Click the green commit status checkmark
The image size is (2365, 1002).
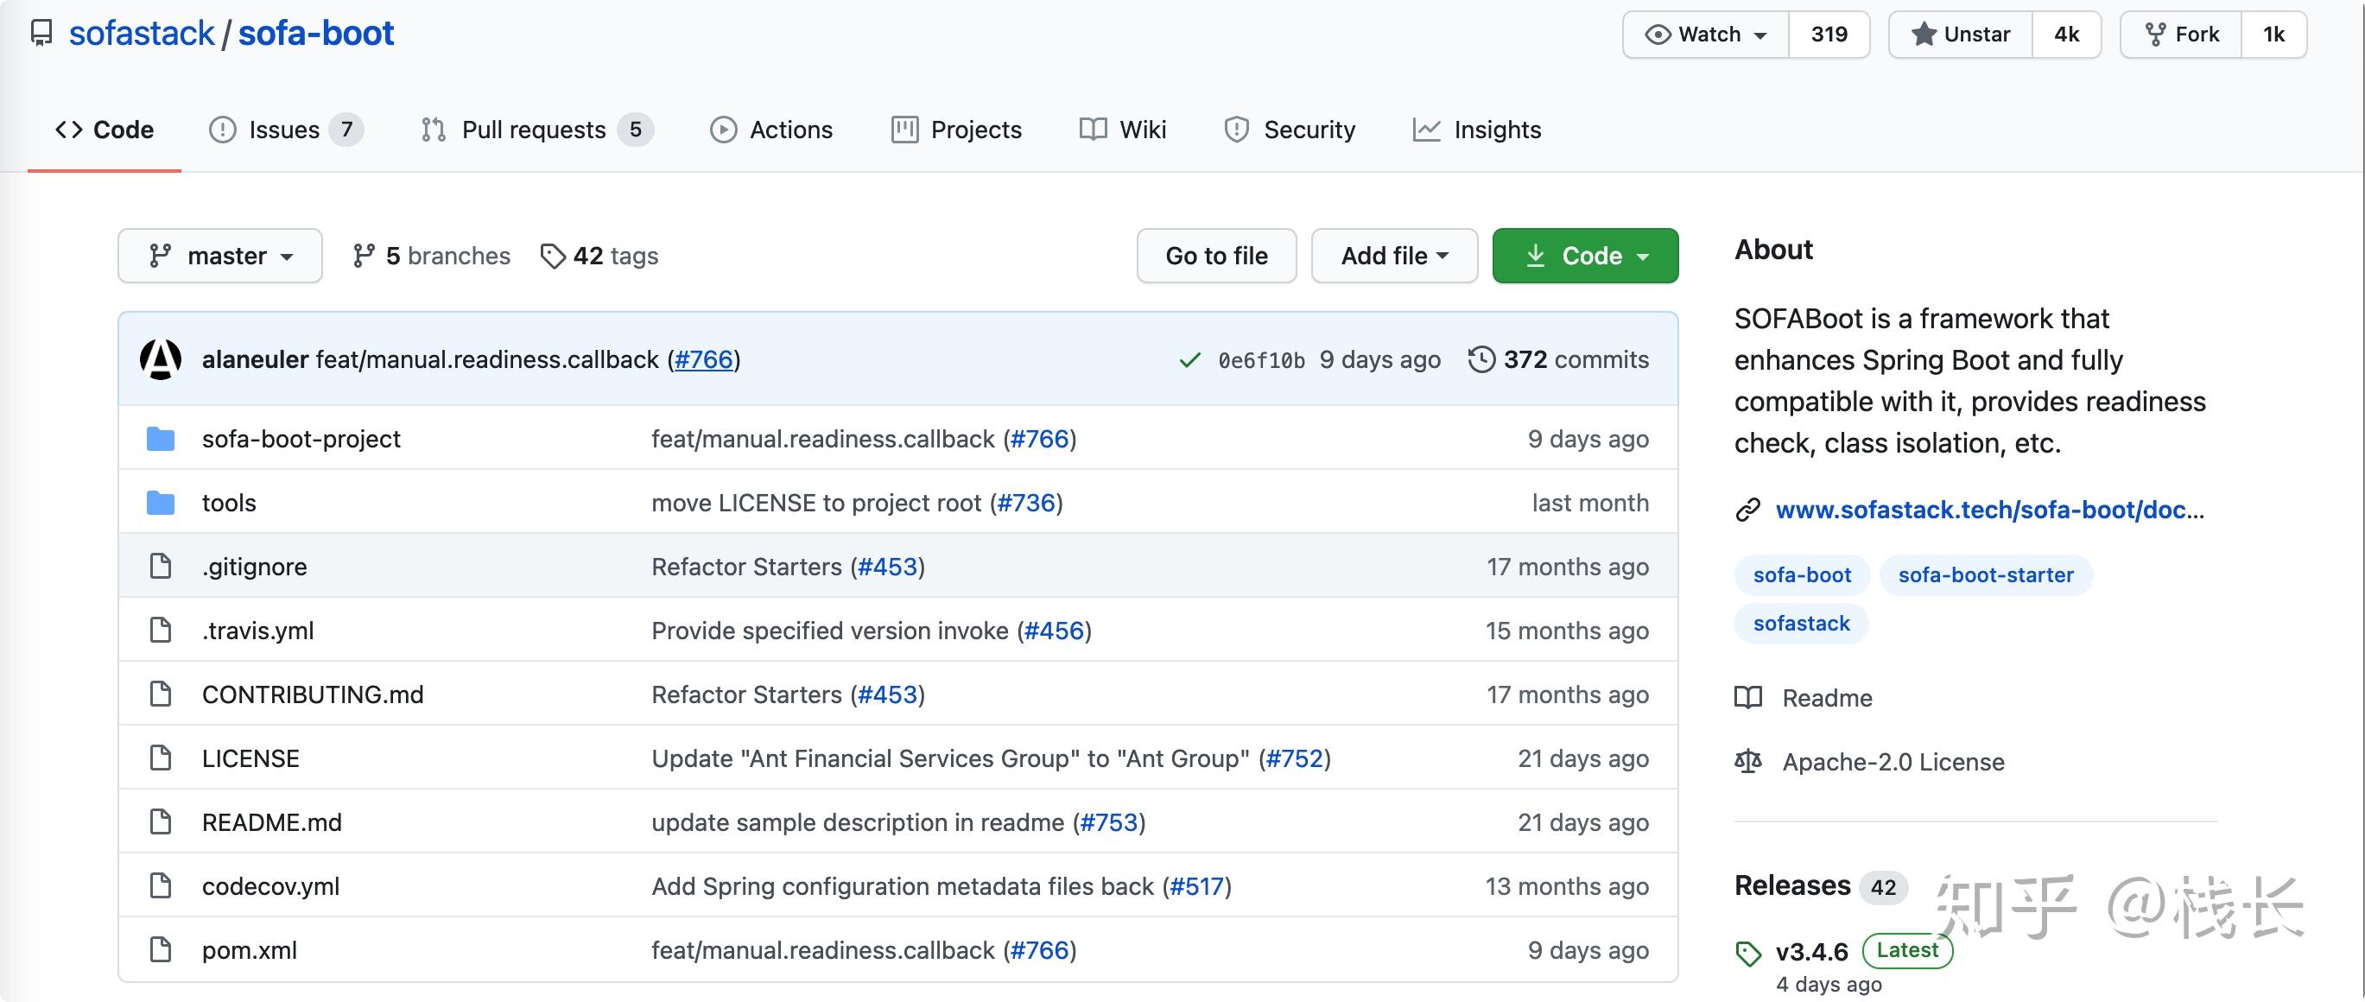(1189, 360)
